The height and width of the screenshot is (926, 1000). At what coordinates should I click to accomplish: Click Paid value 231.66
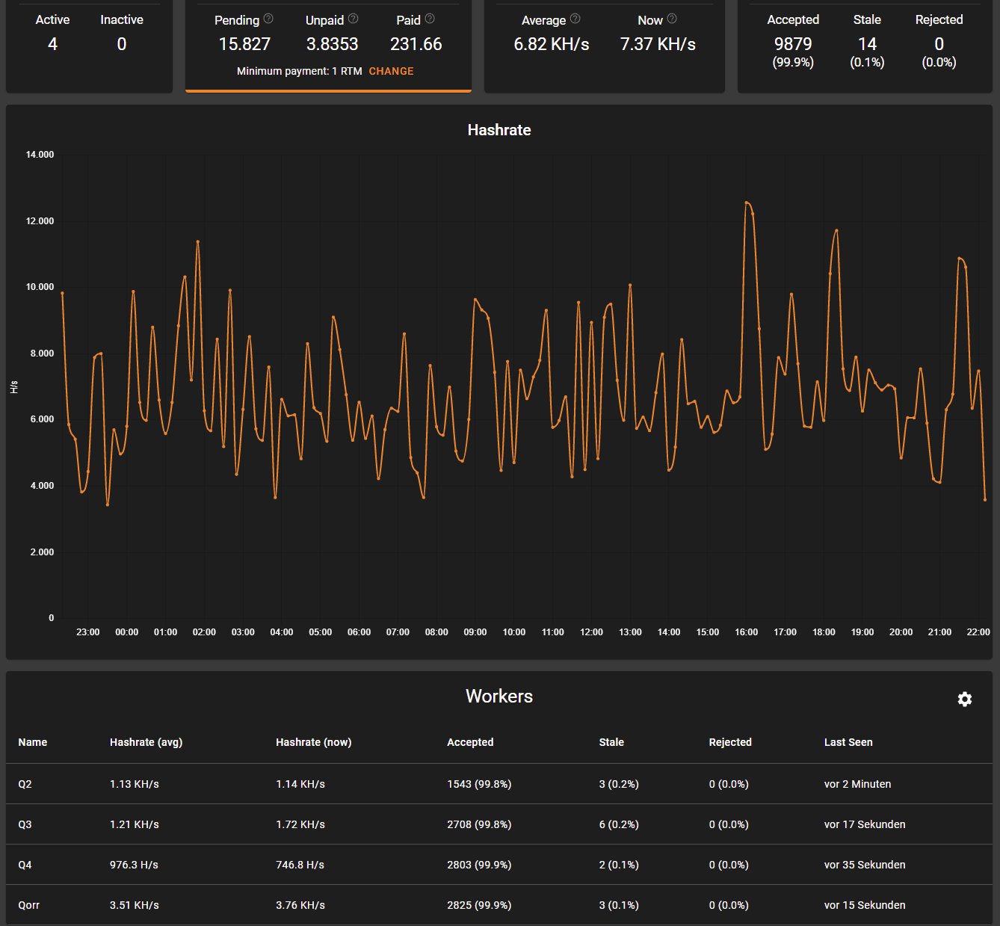tap(416, 44)
